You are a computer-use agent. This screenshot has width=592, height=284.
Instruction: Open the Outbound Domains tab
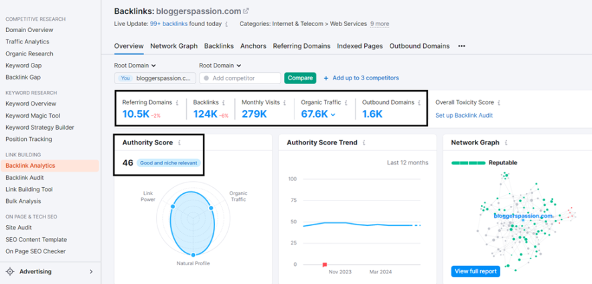click(x=419, y=46)
